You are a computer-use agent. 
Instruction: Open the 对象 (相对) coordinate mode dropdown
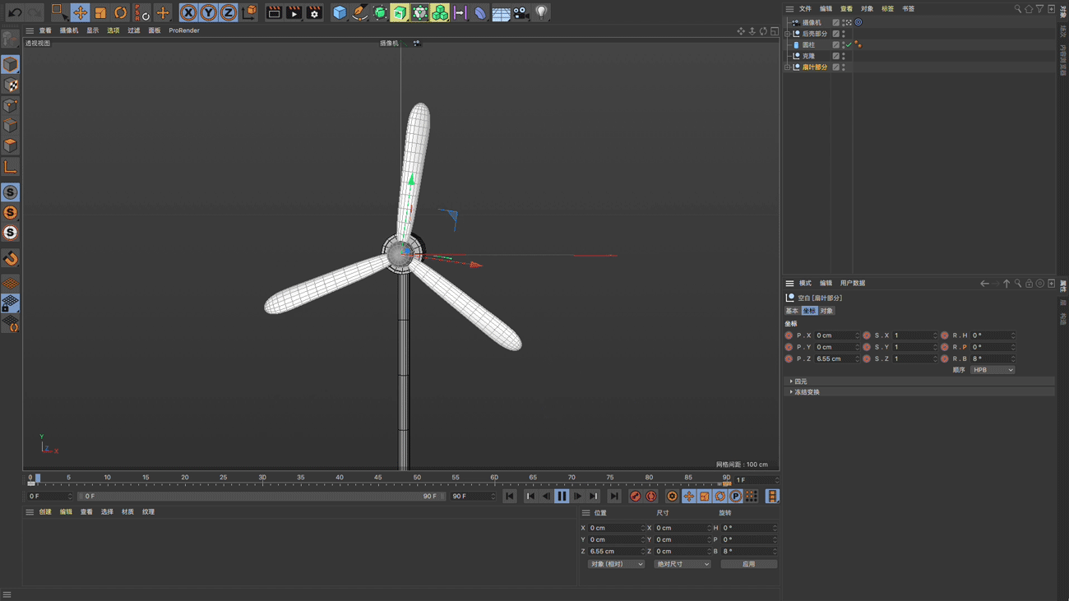coord(616,565)
